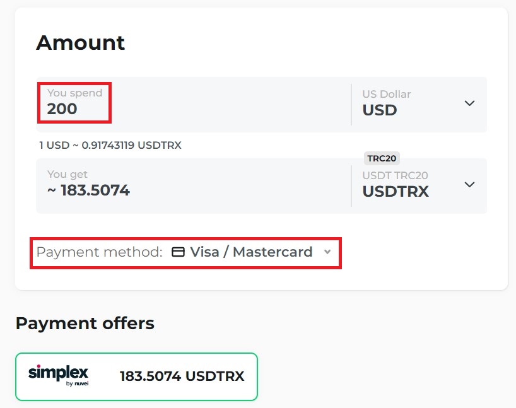Click the 'US Dollar USD' currency label
Viewport: 516px width, 408px height.
(386, 103)
